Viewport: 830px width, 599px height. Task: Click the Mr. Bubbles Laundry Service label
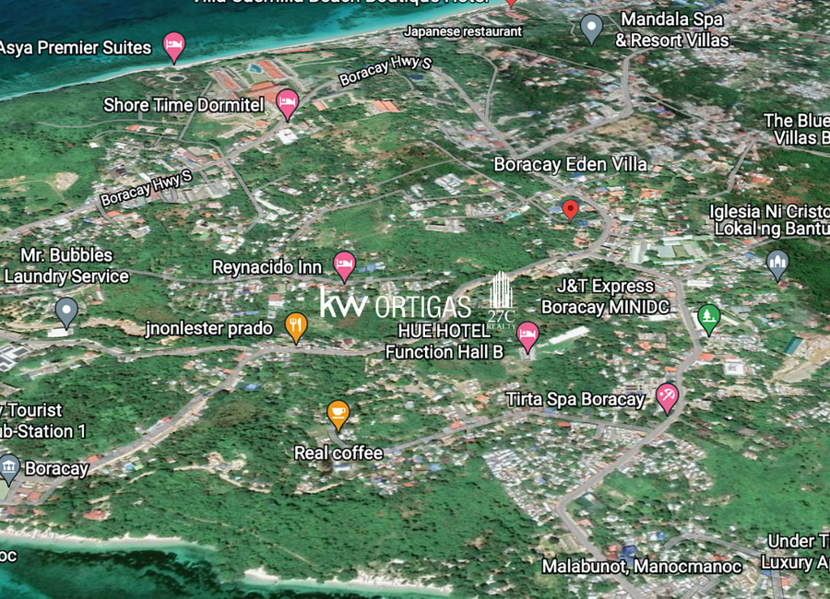click(x=66, y=265)
